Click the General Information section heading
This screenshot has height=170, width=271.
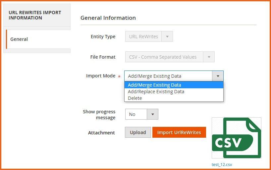[108, 18]
